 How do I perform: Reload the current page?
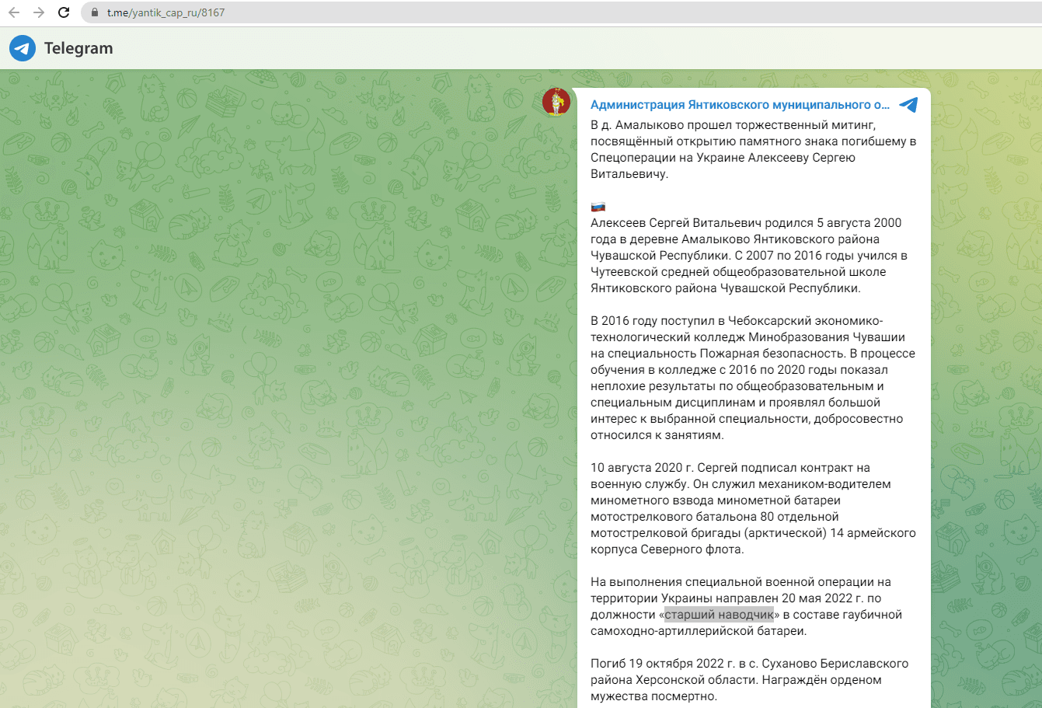pyautogui.click(x=64, y=12)
